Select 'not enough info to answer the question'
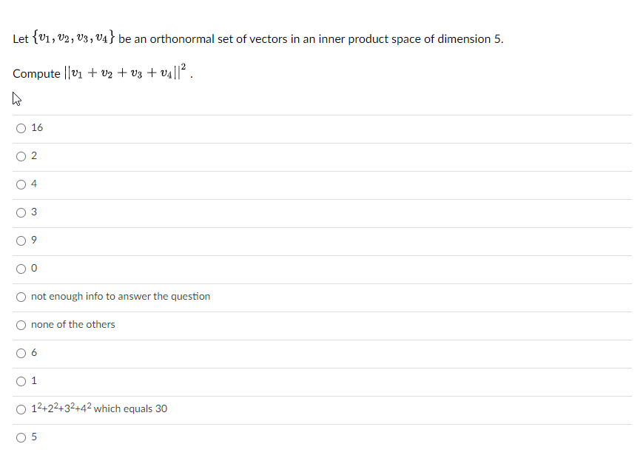Viewport: 643px width, 461px height. click(21, 296)
